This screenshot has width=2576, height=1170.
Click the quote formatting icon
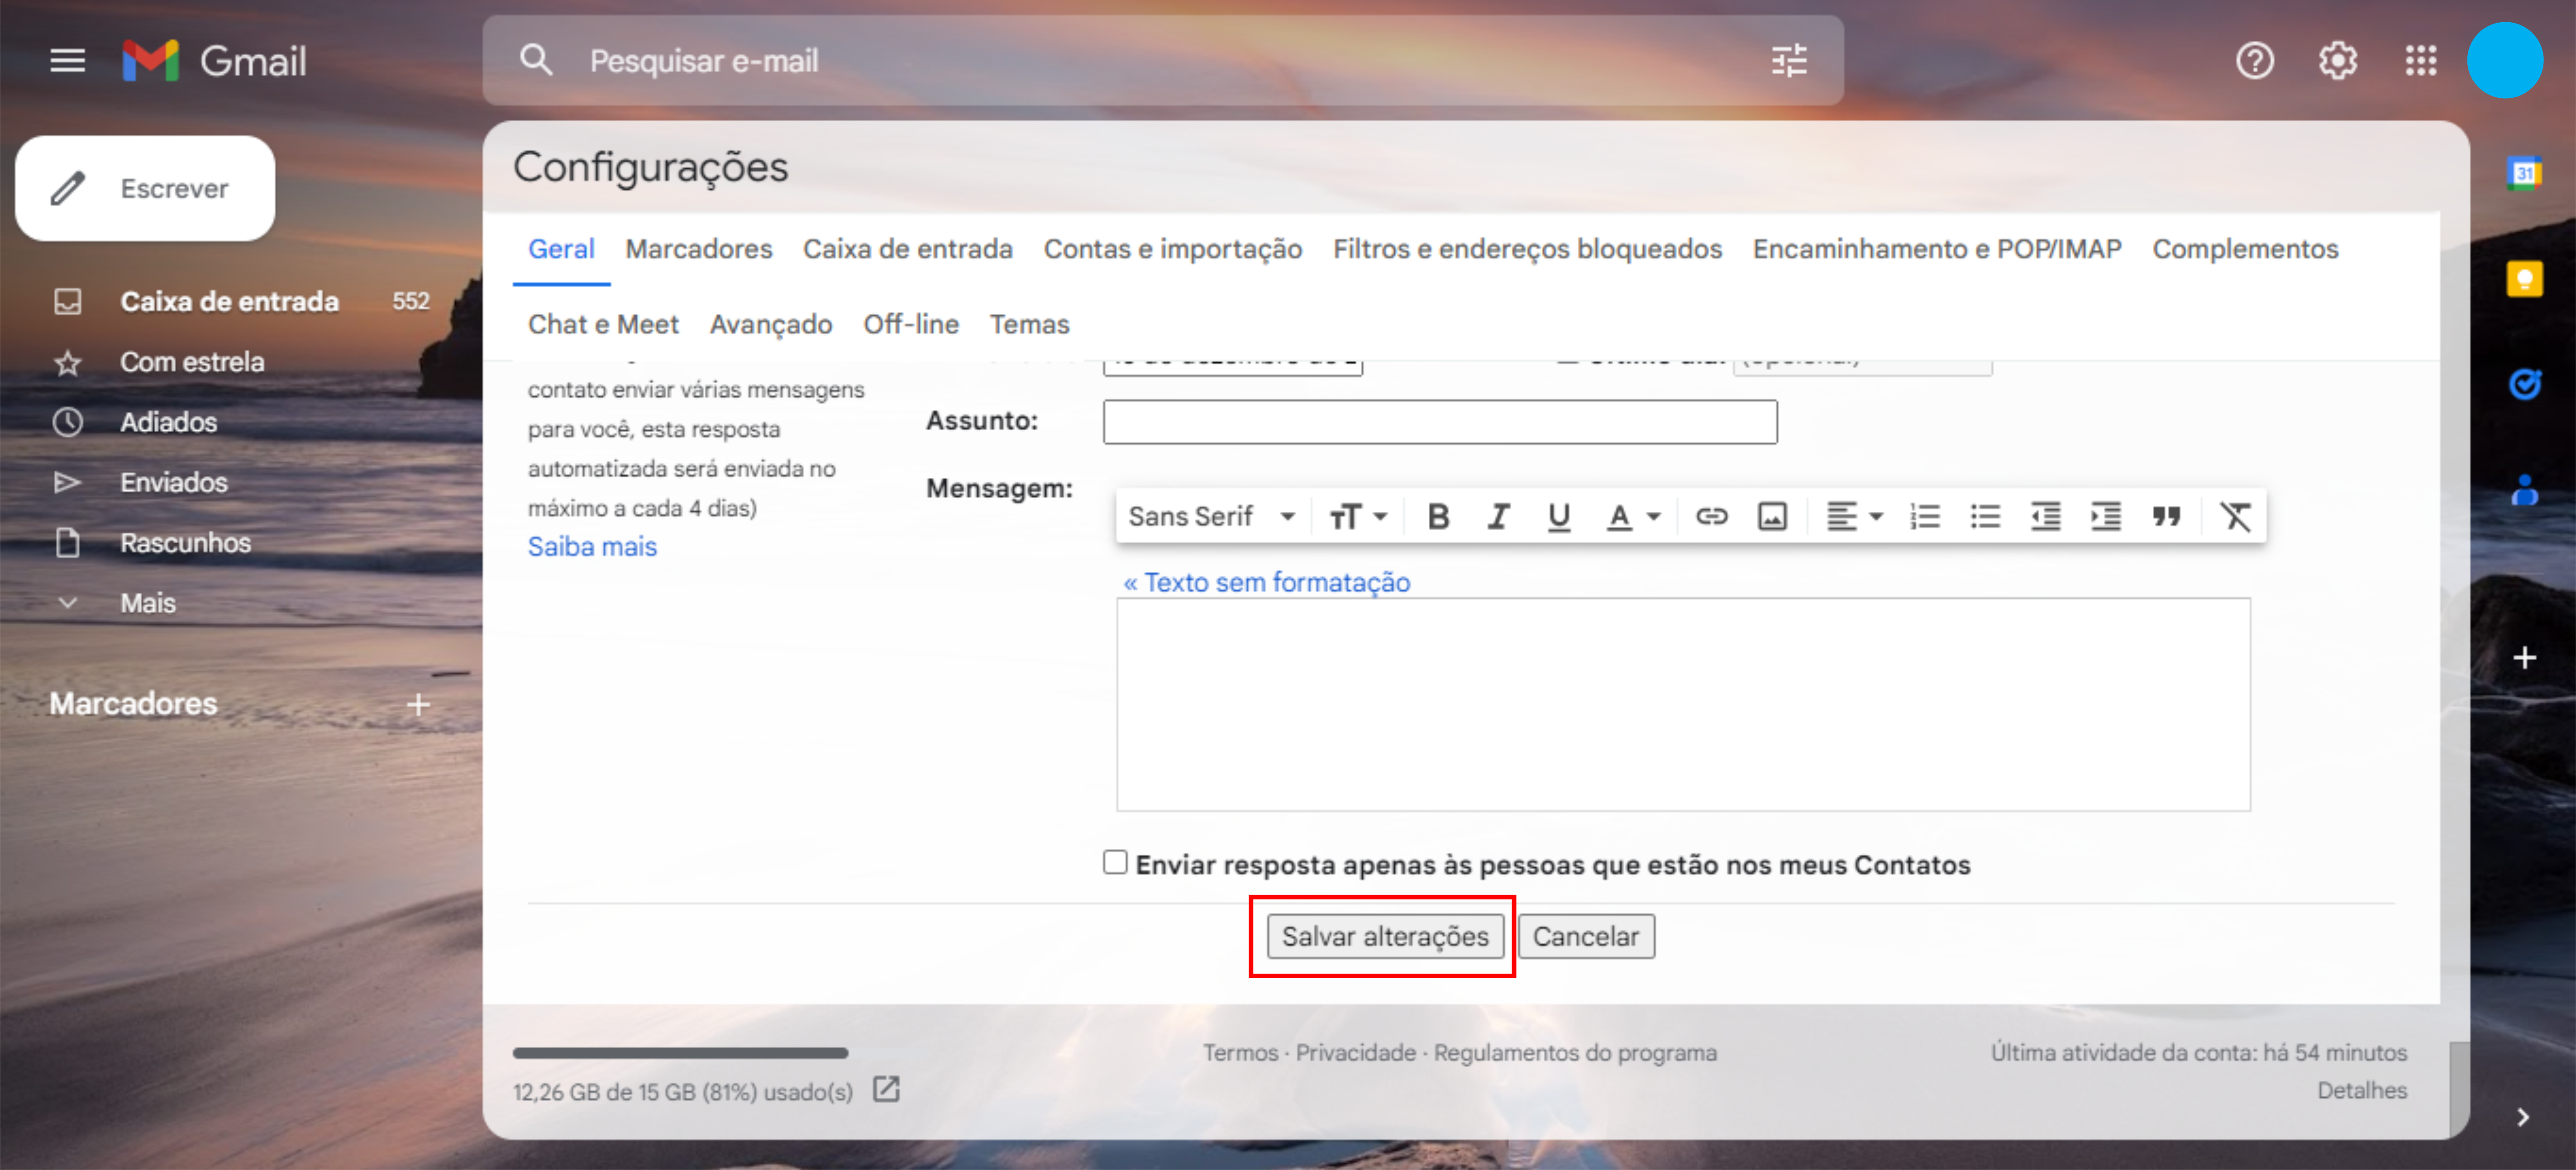[x=2166, y=516]
